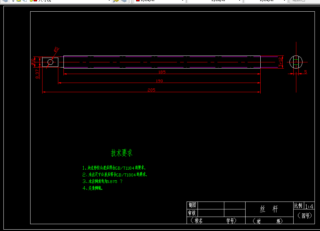Click the 制图 cell in title block
The height and width of the screenshot is (231, 320).
pyautogui.click(x=192, y=205)
